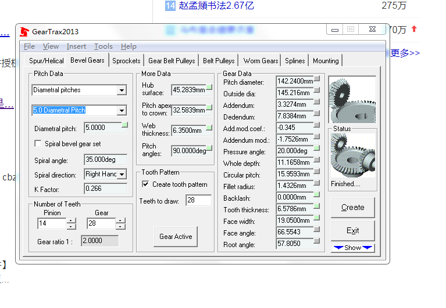Open the Spiral direction dropdown

click(122, 174)
